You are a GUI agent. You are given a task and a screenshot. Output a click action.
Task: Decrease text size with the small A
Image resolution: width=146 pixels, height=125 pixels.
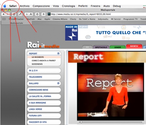click(x=27, y=14)
